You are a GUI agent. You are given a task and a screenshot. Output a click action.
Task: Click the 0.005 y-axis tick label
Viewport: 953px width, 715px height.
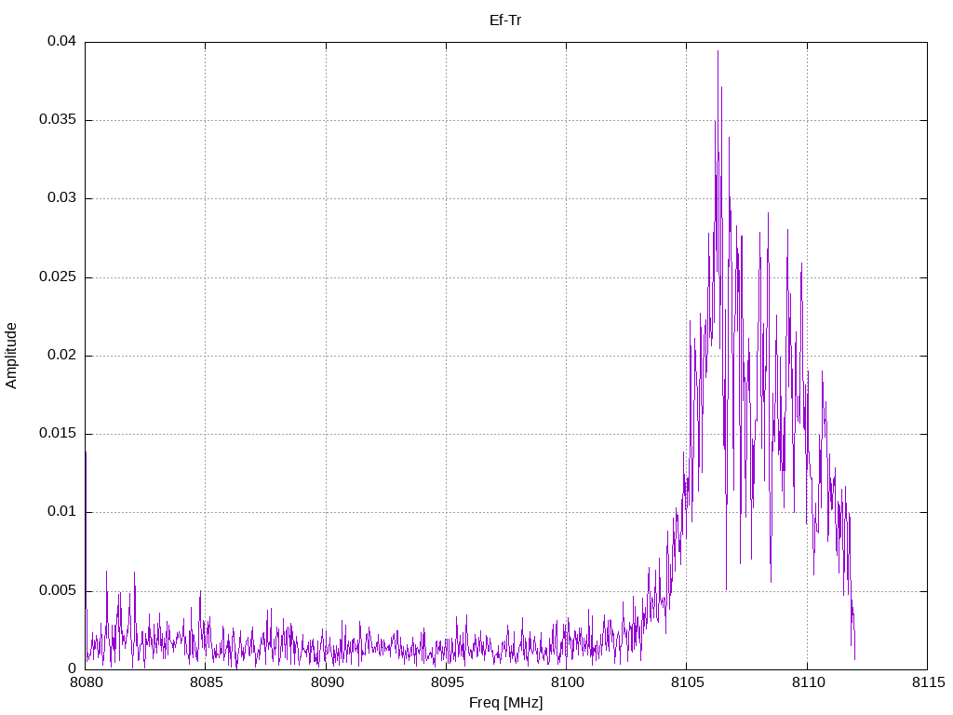(x=58, y=590)
